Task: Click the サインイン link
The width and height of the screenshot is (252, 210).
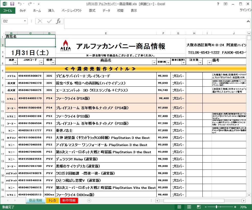Action: click(x=246, y=10)
